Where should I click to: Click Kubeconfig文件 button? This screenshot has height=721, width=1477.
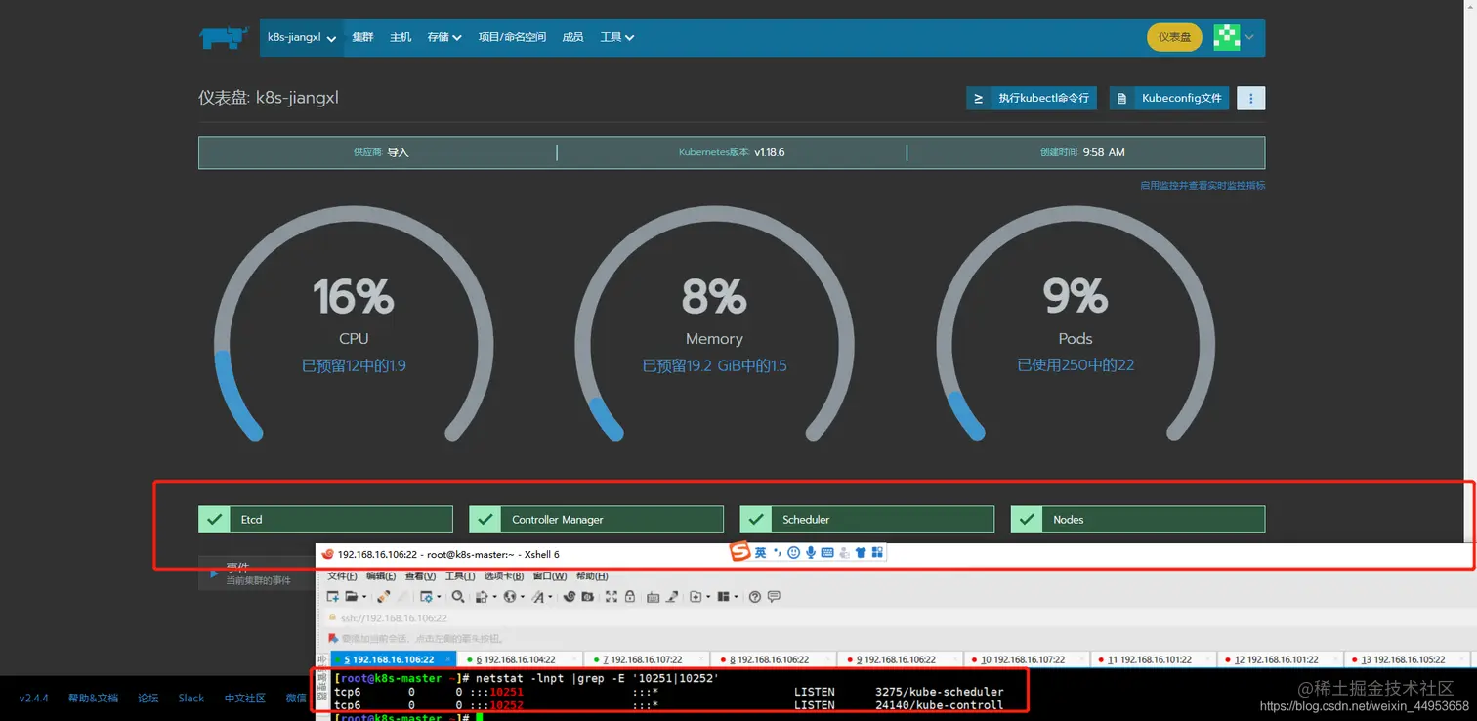pos(1168,98)
